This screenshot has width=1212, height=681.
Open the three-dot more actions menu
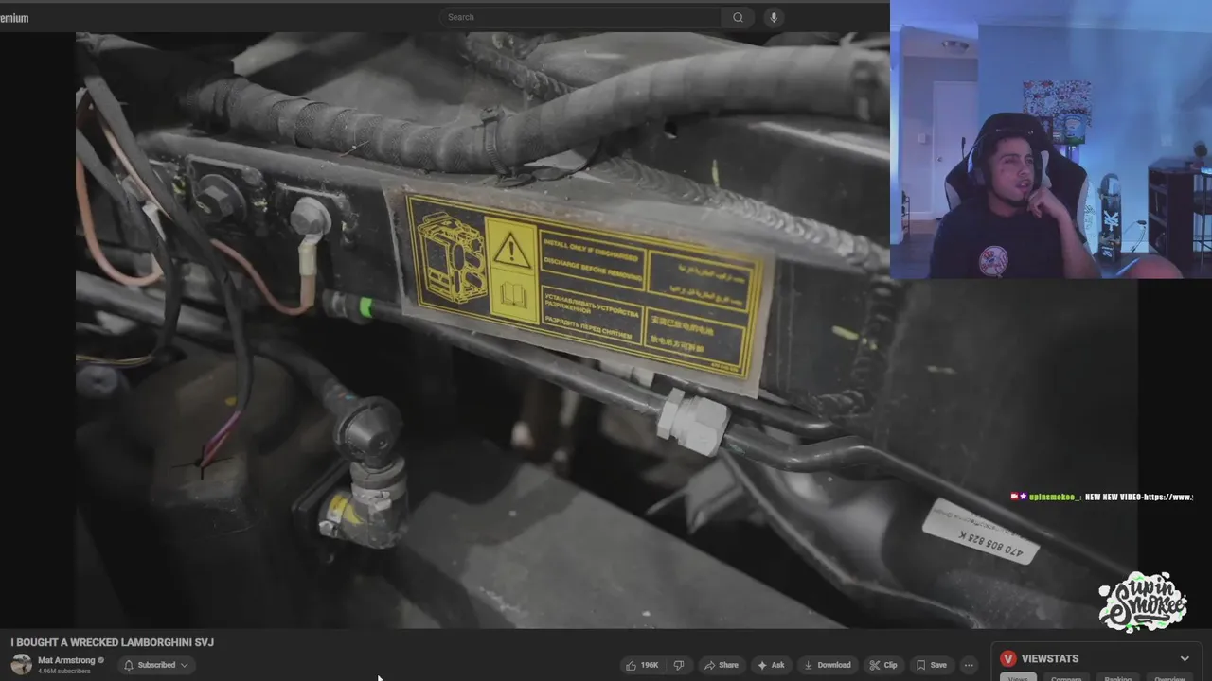(x=969, y=665)
